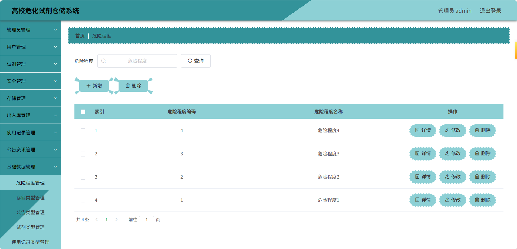Click 修改 for row 危险程度4

tap(453, 130)
